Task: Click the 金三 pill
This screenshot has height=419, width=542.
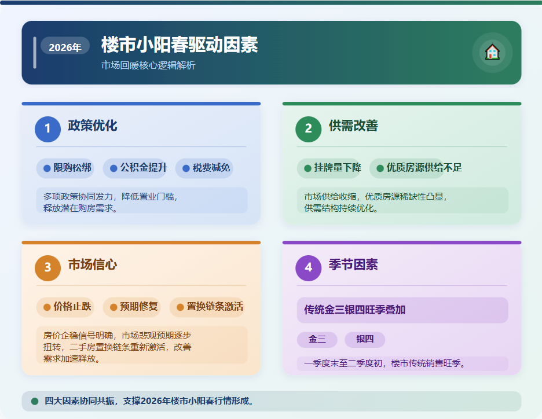Action: click(317, 340)
